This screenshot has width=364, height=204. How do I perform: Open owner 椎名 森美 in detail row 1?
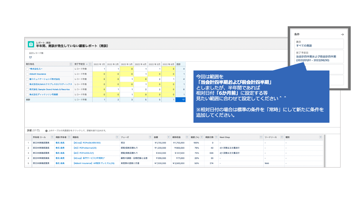click(x=60, y=143)
